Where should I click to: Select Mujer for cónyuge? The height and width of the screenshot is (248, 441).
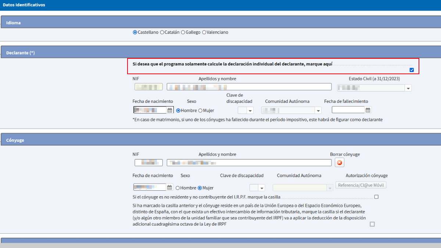pyautogui.click(x=200, y=188)
